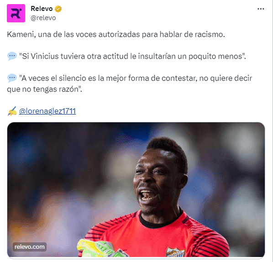The image size is (273, 262).
Task: Click speech bubble emoji before the Vinicius quote
Action: [x=12, y=56]
